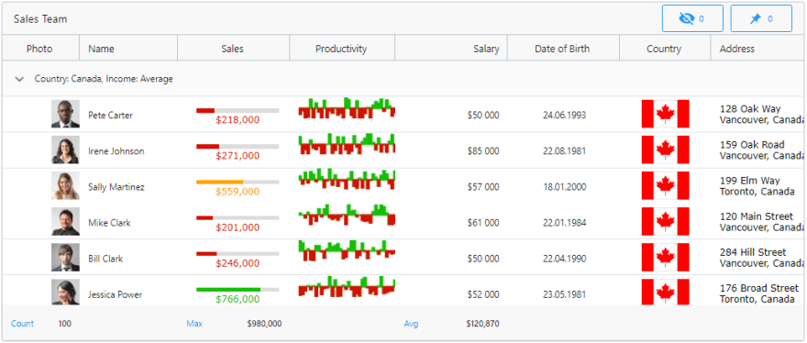Click the Avg summary label

pos(411,324)
